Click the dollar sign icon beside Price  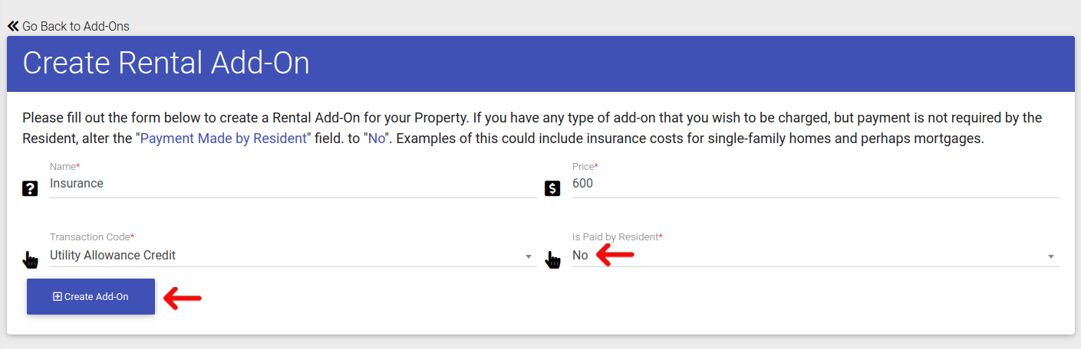click(552, 188)
